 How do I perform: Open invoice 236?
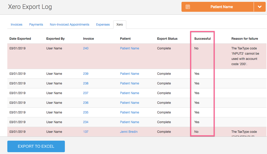pyautogui.click(x=86, y=103)
